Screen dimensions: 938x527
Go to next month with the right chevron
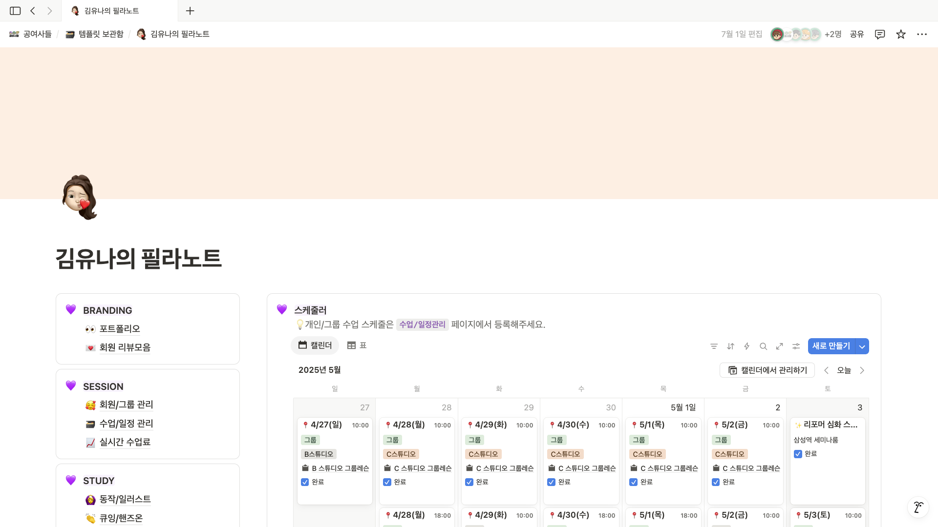862,370
